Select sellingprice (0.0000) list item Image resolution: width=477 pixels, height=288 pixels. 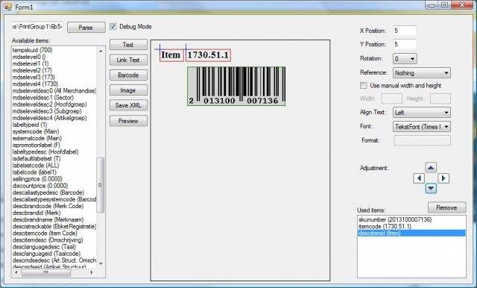coord(54,179)
